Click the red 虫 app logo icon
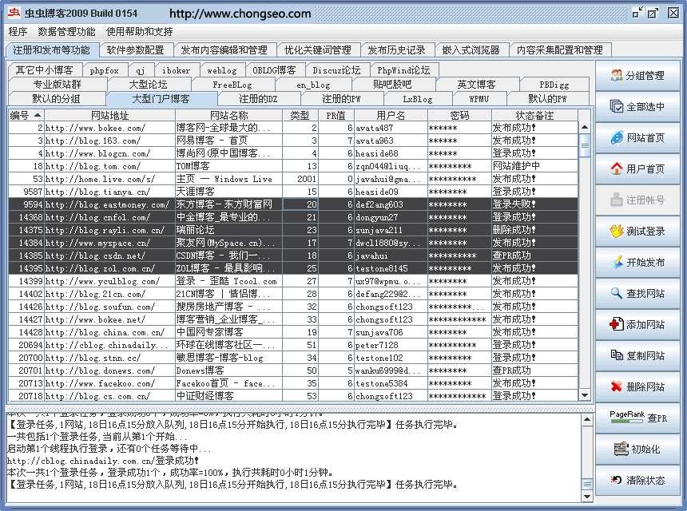 14,13
